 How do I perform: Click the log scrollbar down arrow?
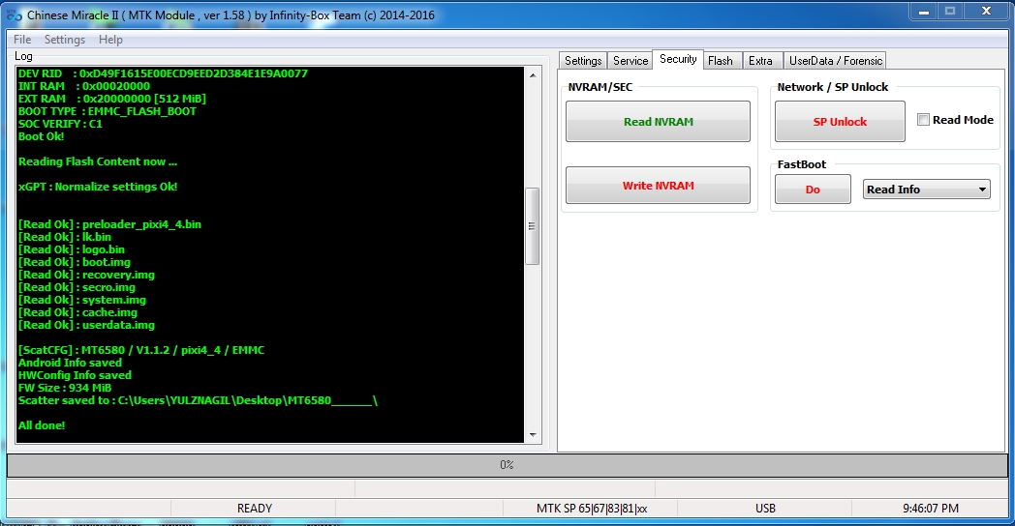533,435
